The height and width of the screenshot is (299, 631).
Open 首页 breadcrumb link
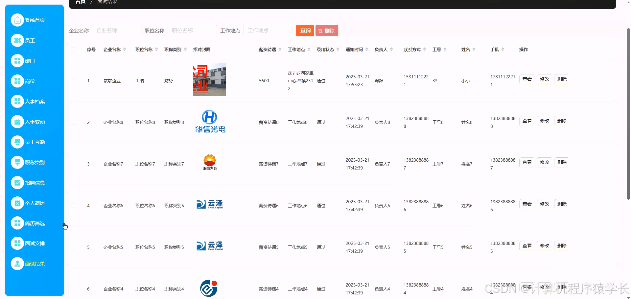[x=80, y=2]
